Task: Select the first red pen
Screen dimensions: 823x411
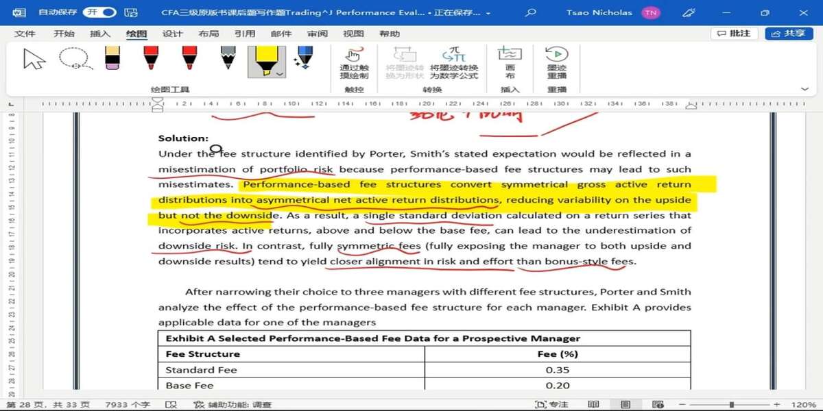Action: 151,58
